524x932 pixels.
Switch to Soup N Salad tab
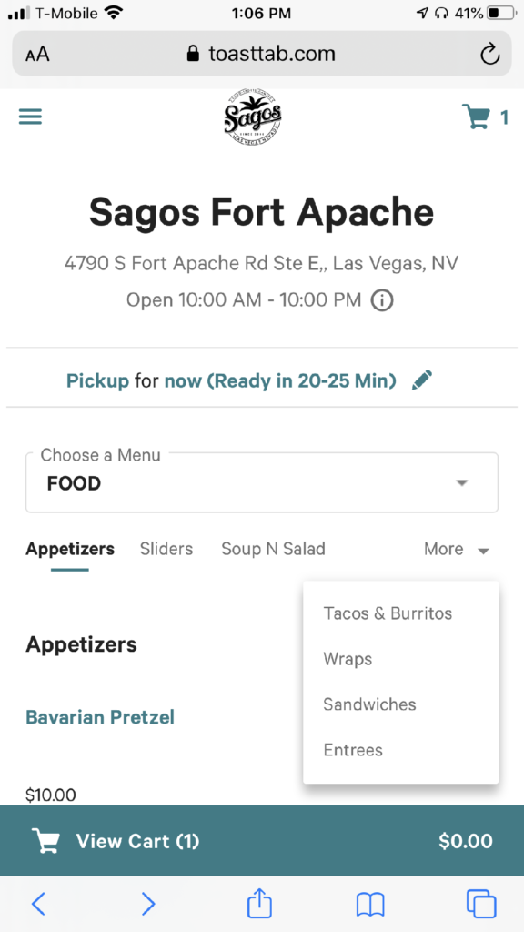[273, 549]
